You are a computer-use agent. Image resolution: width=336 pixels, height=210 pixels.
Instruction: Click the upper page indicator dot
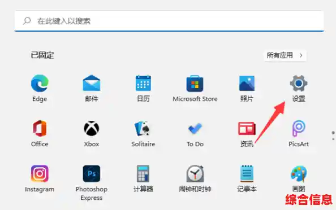coord(333,133)
